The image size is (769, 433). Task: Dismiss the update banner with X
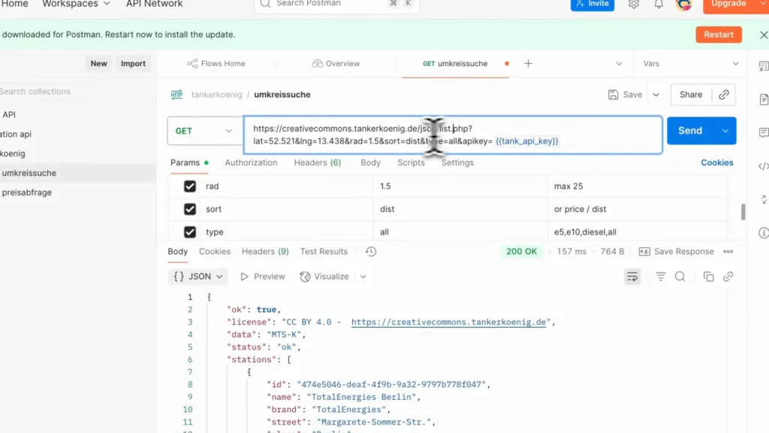(x=764, y=35)
